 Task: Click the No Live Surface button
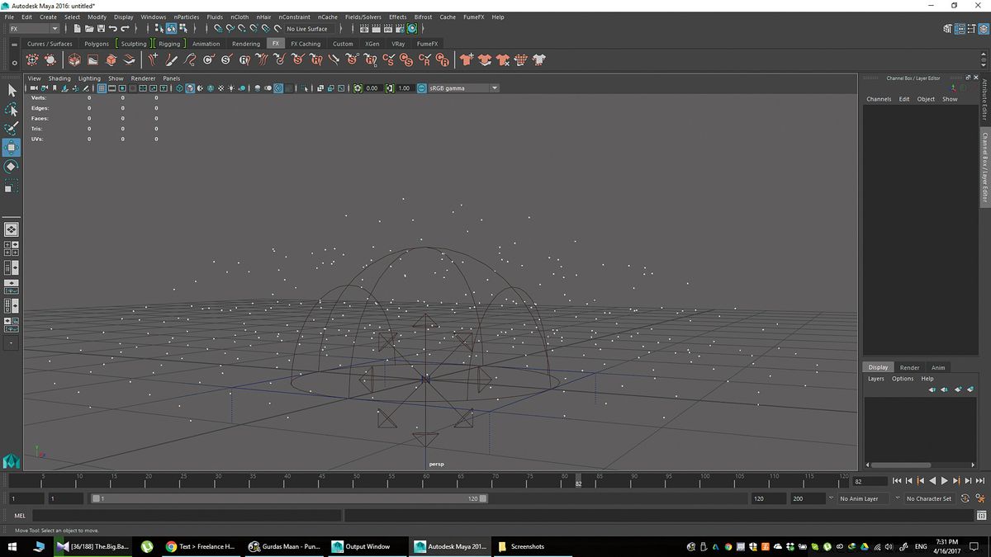click(x=306, y=28)
